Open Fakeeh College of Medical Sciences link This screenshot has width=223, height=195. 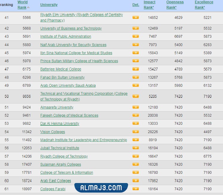click(x=69, y=115)
